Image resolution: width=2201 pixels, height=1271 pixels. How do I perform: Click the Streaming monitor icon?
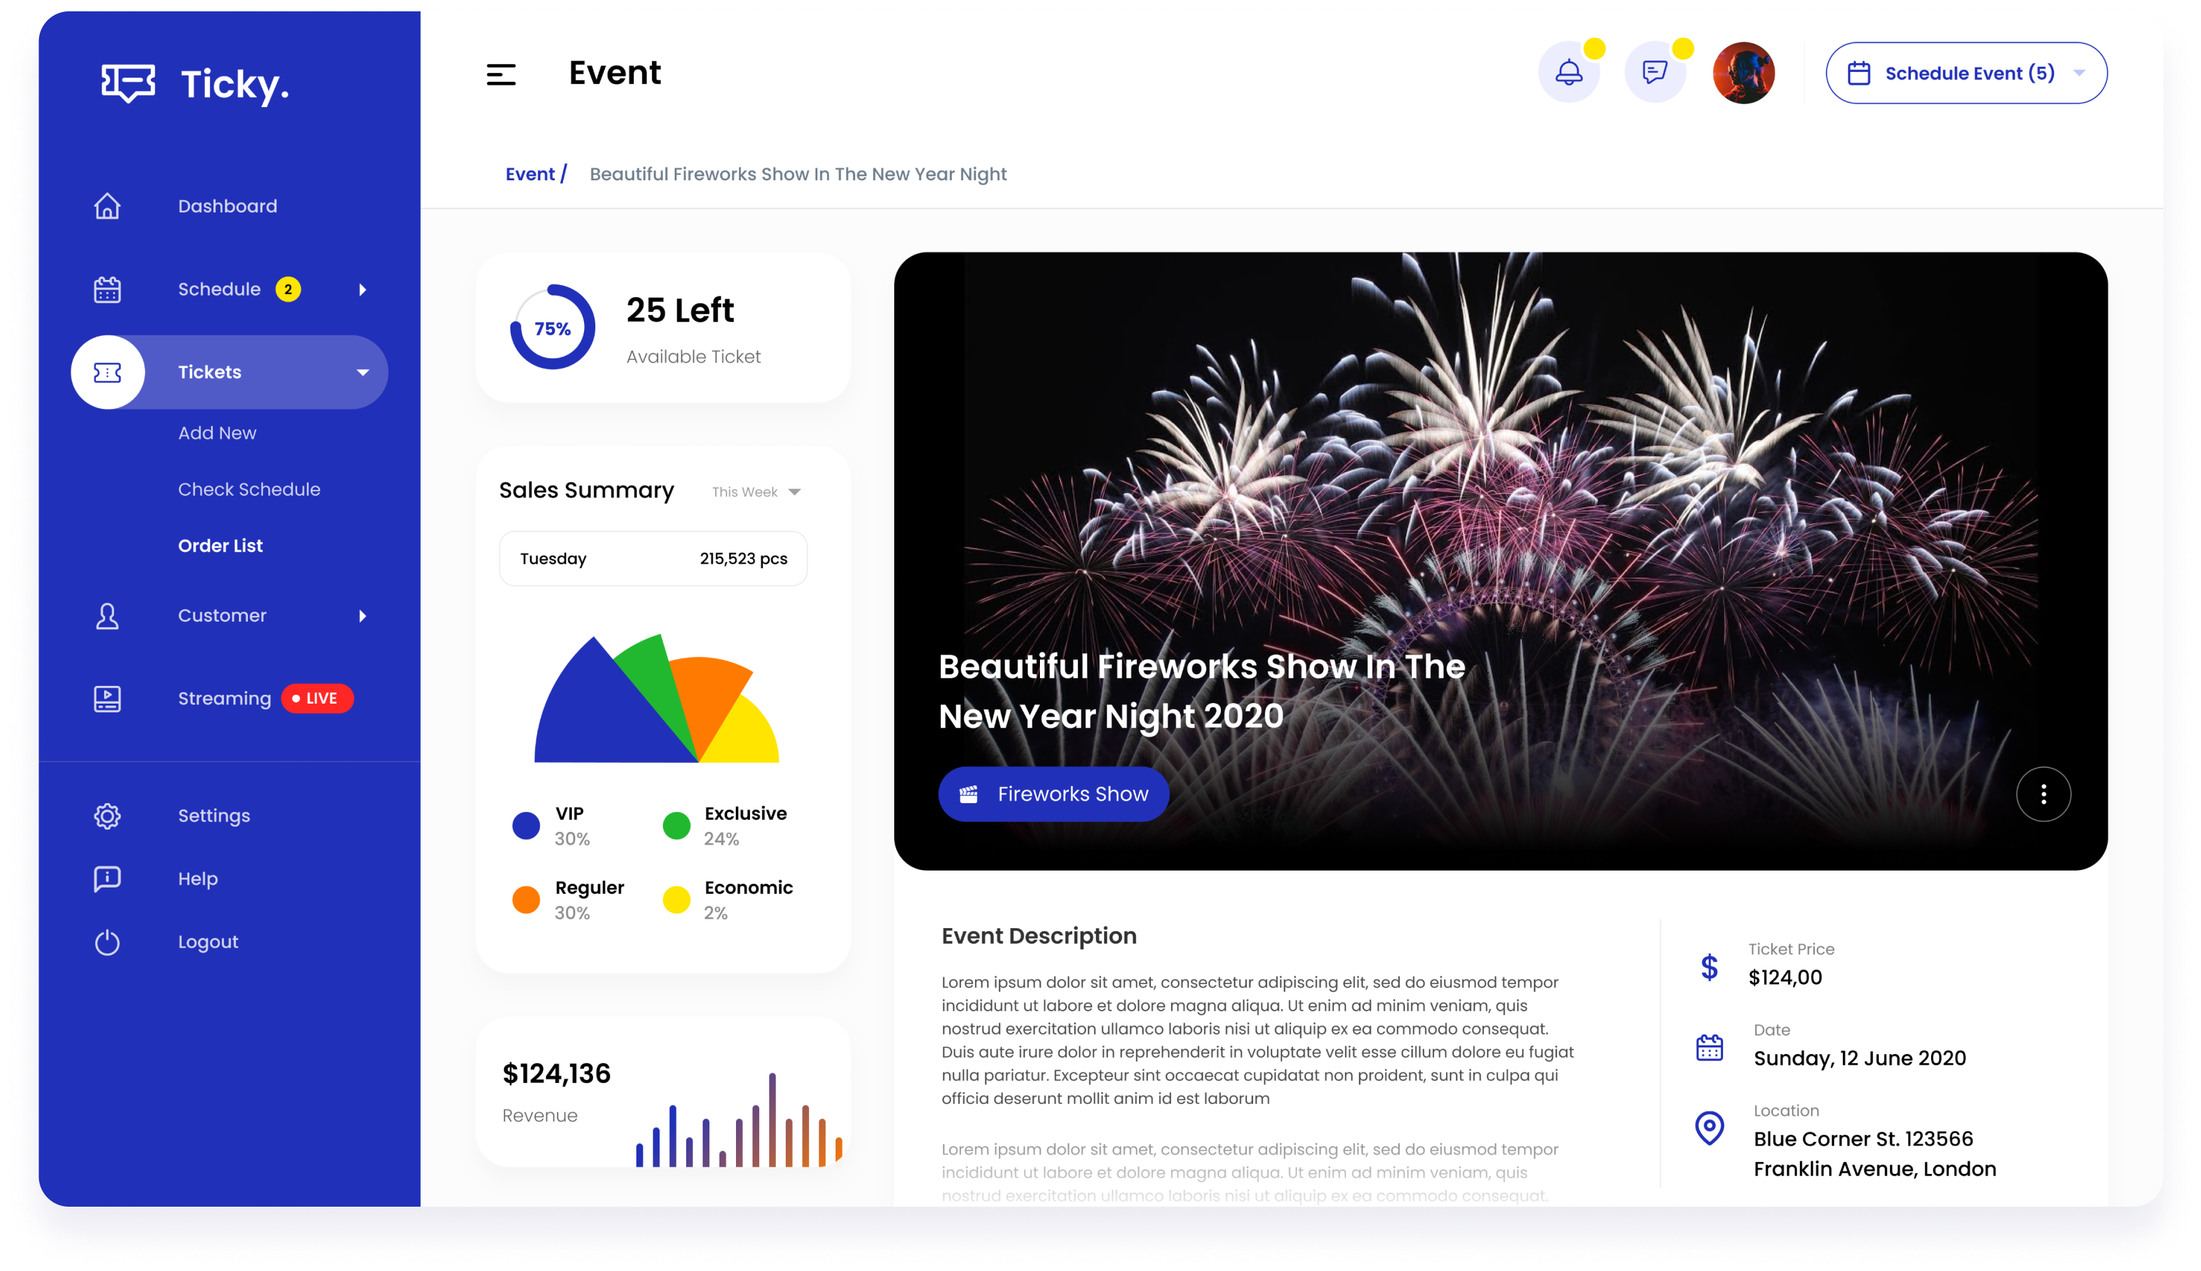[x=106, y=697]
